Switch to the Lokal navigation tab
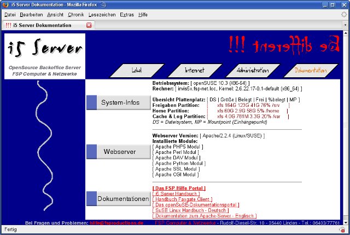The image size is (350, 235). [x=137, y=71]
